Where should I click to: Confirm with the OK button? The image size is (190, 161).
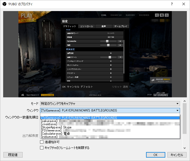[x=156, y=155]
